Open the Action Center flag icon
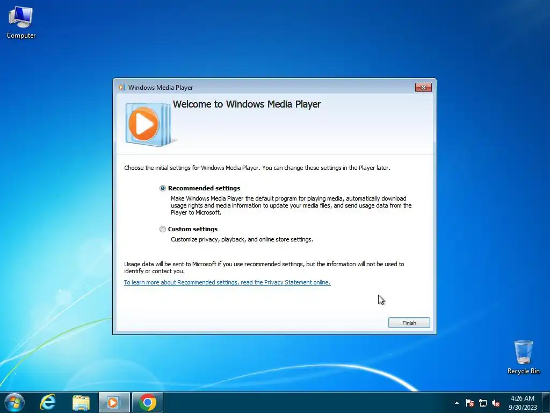 tap(469, 403)
